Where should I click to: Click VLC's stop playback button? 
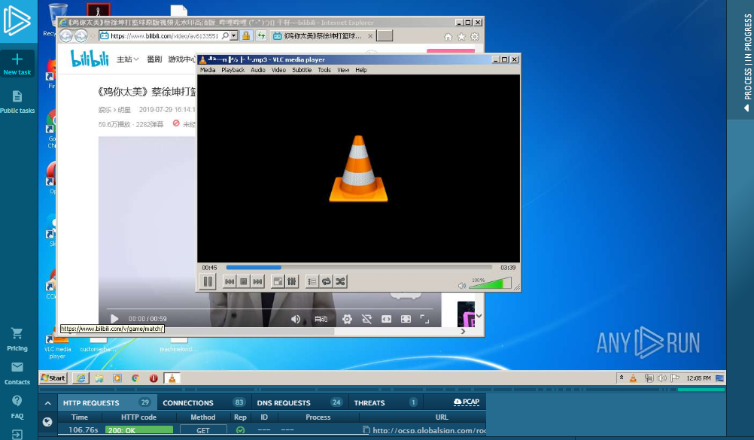(243, 281)
